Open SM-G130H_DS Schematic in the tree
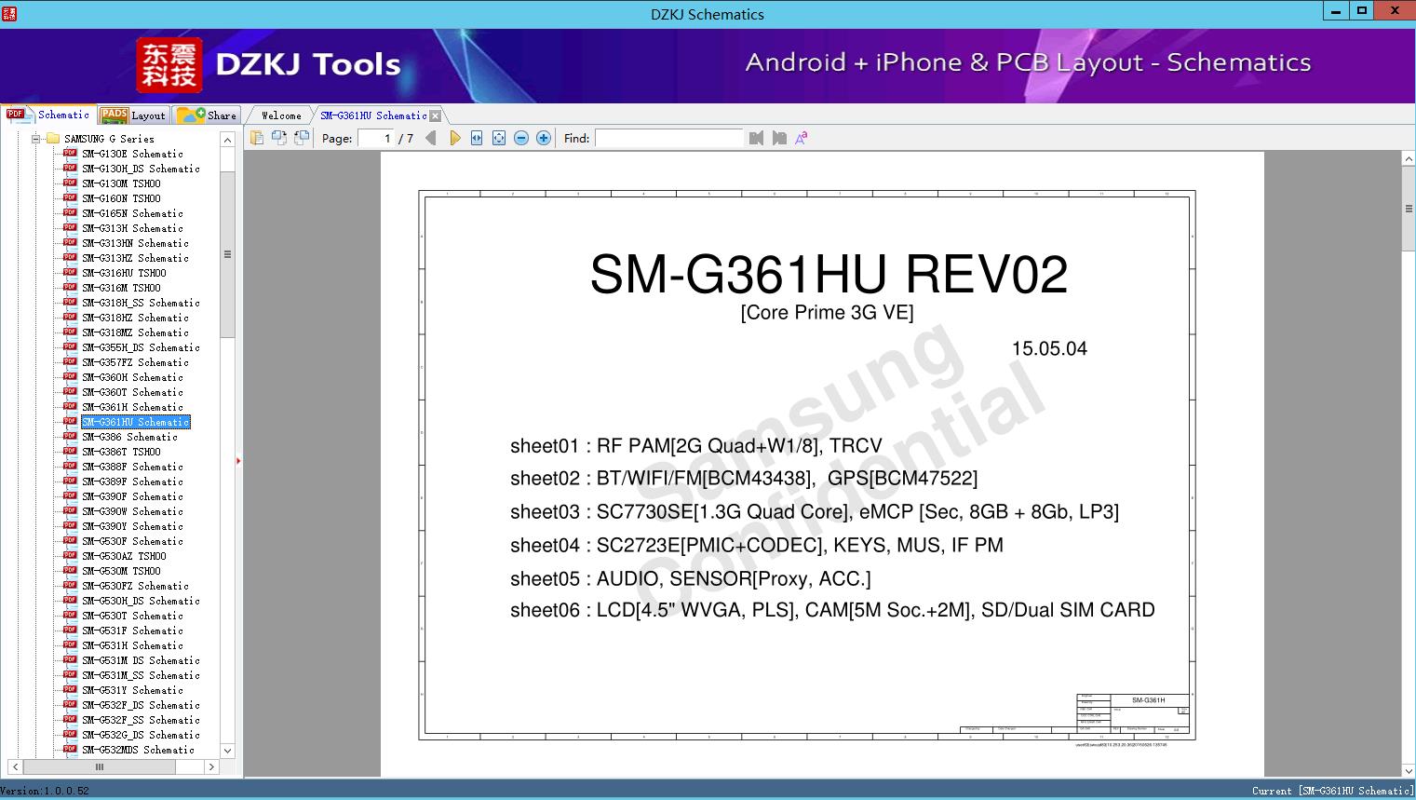The image size is (1416, 800). pyautogui.click(x=141, y=169)
